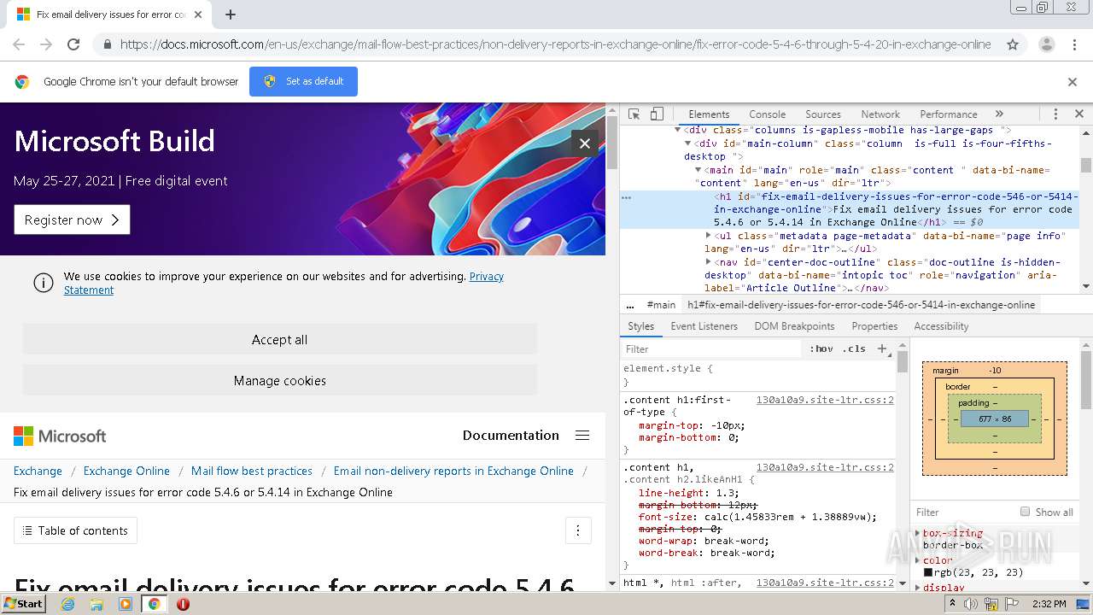The height and width of the screenshot is (615, 1093).
Task: Click the Manage cookies button
Action: coord(280,380)
